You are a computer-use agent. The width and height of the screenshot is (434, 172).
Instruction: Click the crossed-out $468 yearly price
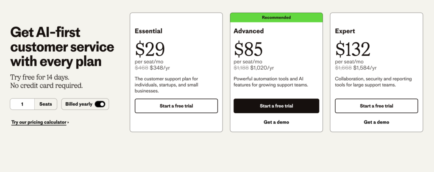(142, 68)
